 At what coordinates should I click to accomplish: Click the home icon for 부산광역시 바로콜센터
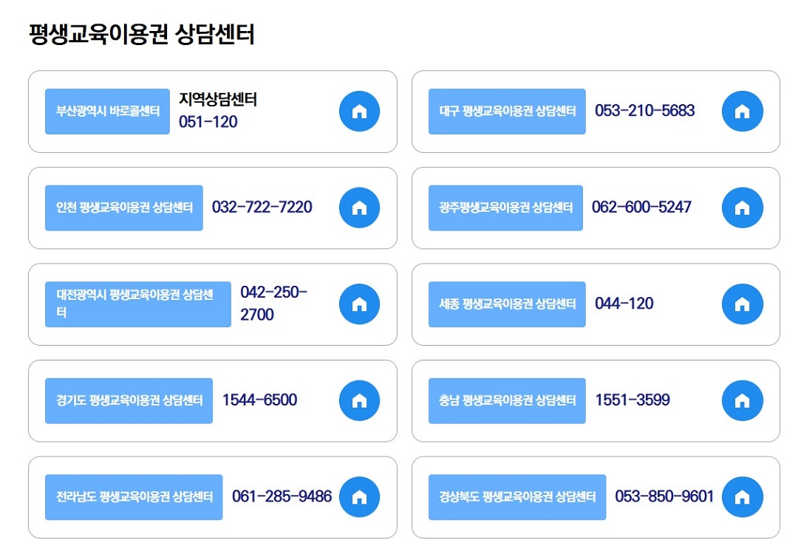pos(359,111)
